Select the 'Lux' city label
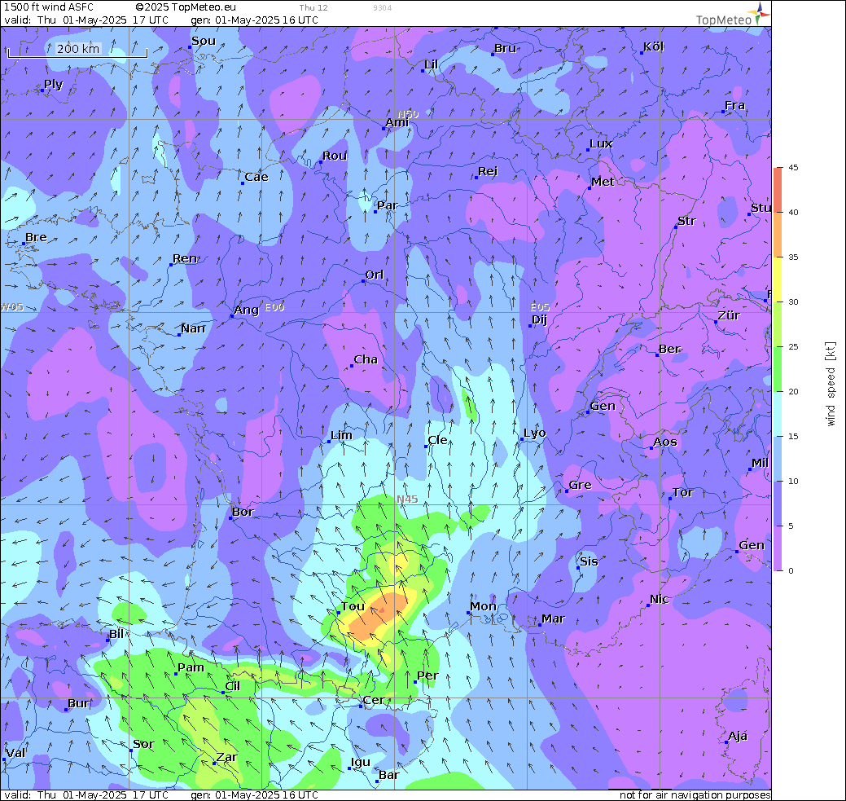 pyautogui.click(x=601, y=143)
